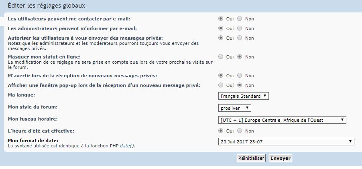362x169 pixels.
Task: Open the forum style prosilver dropdown
Action: point(235,108)
